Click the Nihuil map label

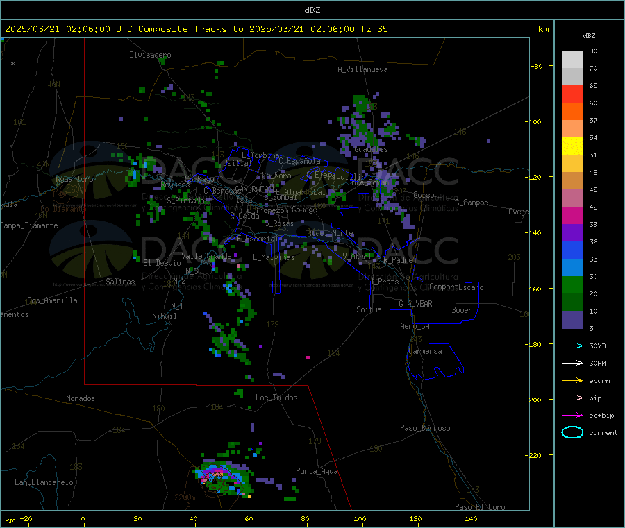pyautogui.click(x=165, y=316)
